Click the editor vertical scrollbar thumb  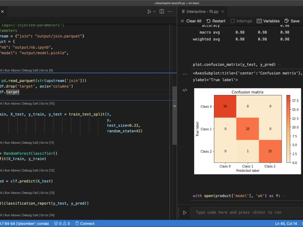pos(175,115)
